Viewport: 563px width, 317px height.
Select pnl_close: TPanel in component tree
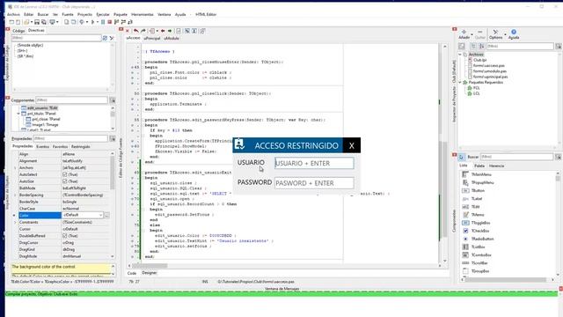click(x=46, y=119)
